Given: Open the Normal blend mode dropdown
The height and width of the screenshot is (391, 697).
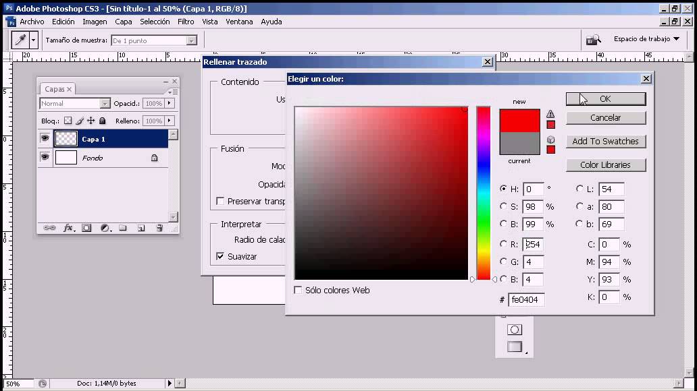Looking at the screenshot, I should click(105, 103).
